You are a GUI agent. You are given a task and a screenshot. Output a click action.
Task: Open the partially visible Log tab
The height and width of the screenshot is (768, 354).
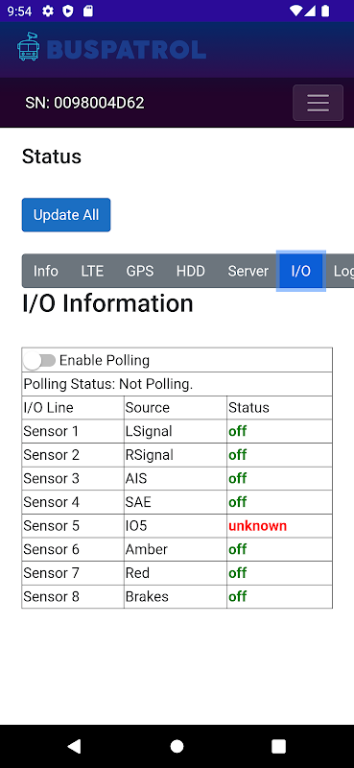pyautogui.click(x=343, y=271)
